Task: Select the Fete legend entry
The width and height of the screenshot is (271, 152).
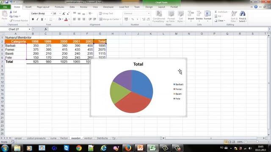Action: 177,99
